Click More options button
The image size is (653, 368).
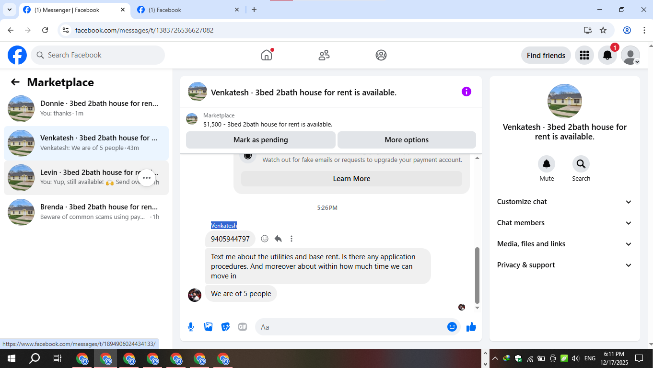tap(407, 140)
